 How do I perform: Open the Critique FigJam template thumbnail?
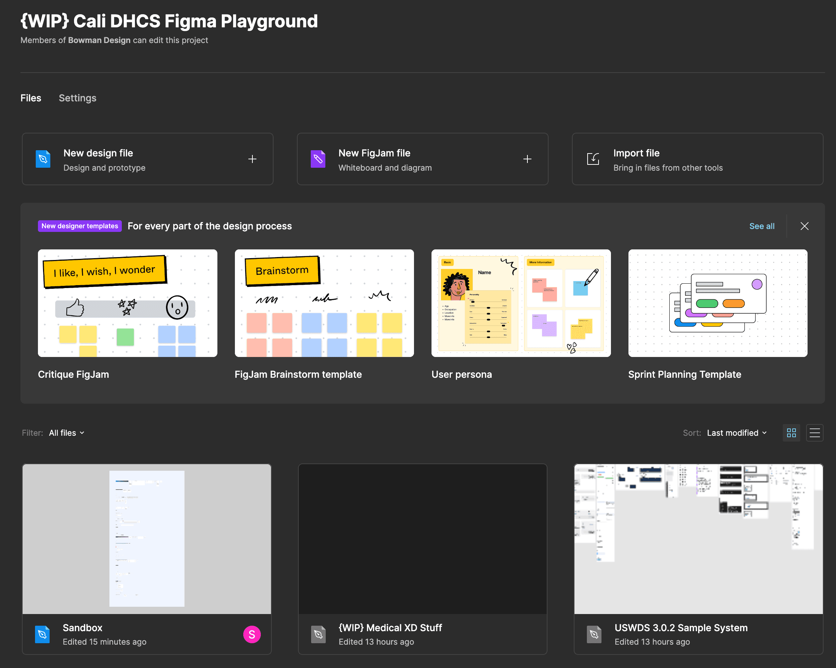pos(128,303)
